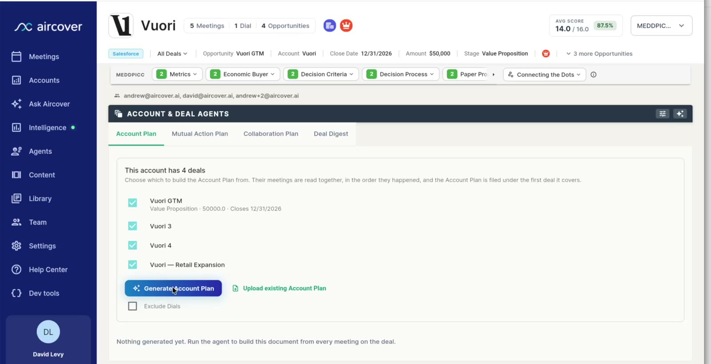
Task: Switch to Collaboration Plan tab
Action: click(271, 134)
